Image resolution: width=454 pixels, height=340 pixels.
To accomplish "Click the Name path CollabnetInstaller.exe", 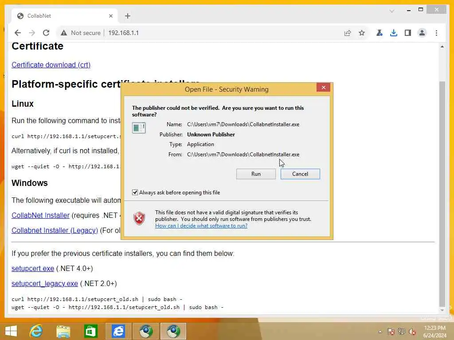I will pos(243,124).
